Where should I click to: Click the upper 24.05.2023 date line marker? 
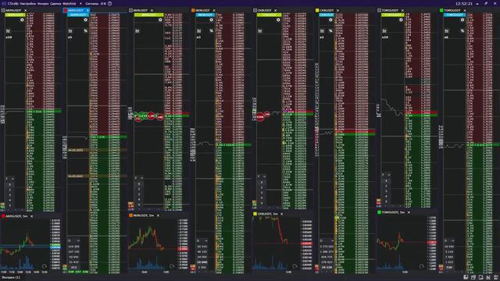click(x=75, y=150)
